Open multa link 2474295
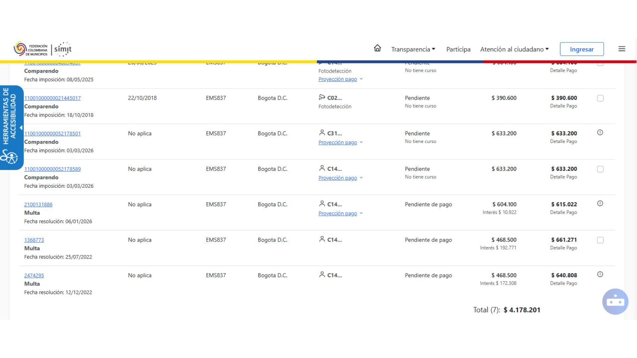 [x=34, y=275]
